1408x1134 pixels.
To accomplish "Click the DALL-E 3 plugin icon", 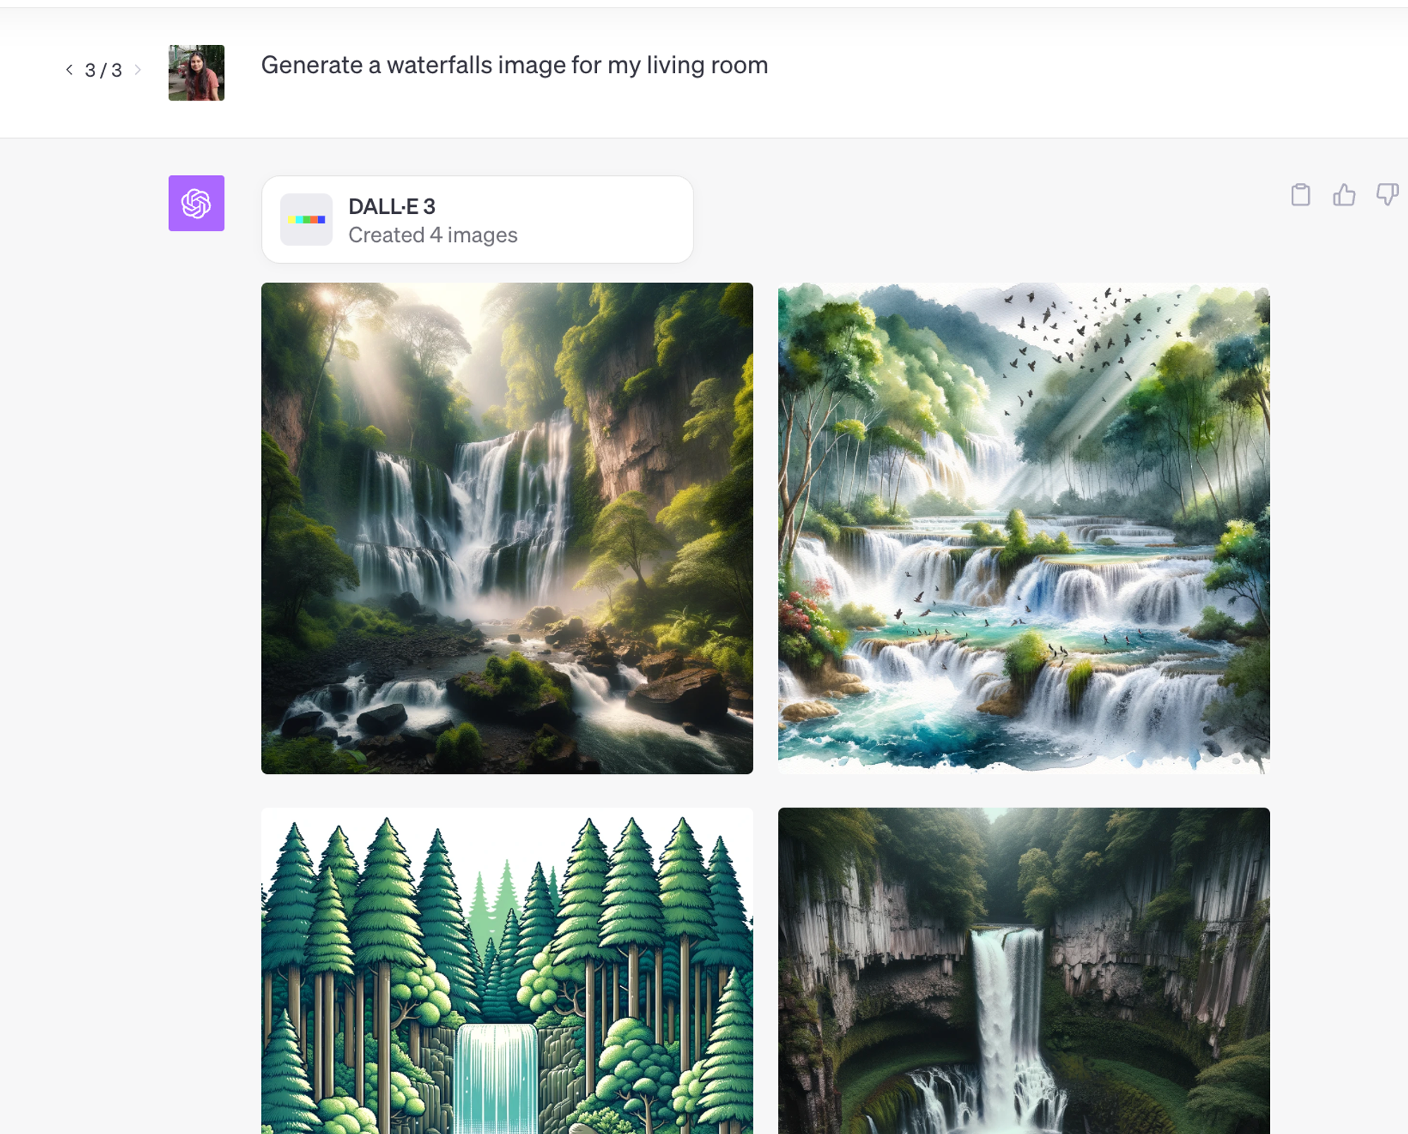I will tap(307, 219).
